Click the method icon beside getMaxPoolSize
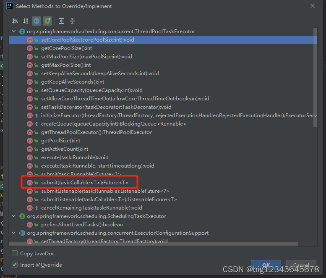Screen dimensions: 326x278 30,65
